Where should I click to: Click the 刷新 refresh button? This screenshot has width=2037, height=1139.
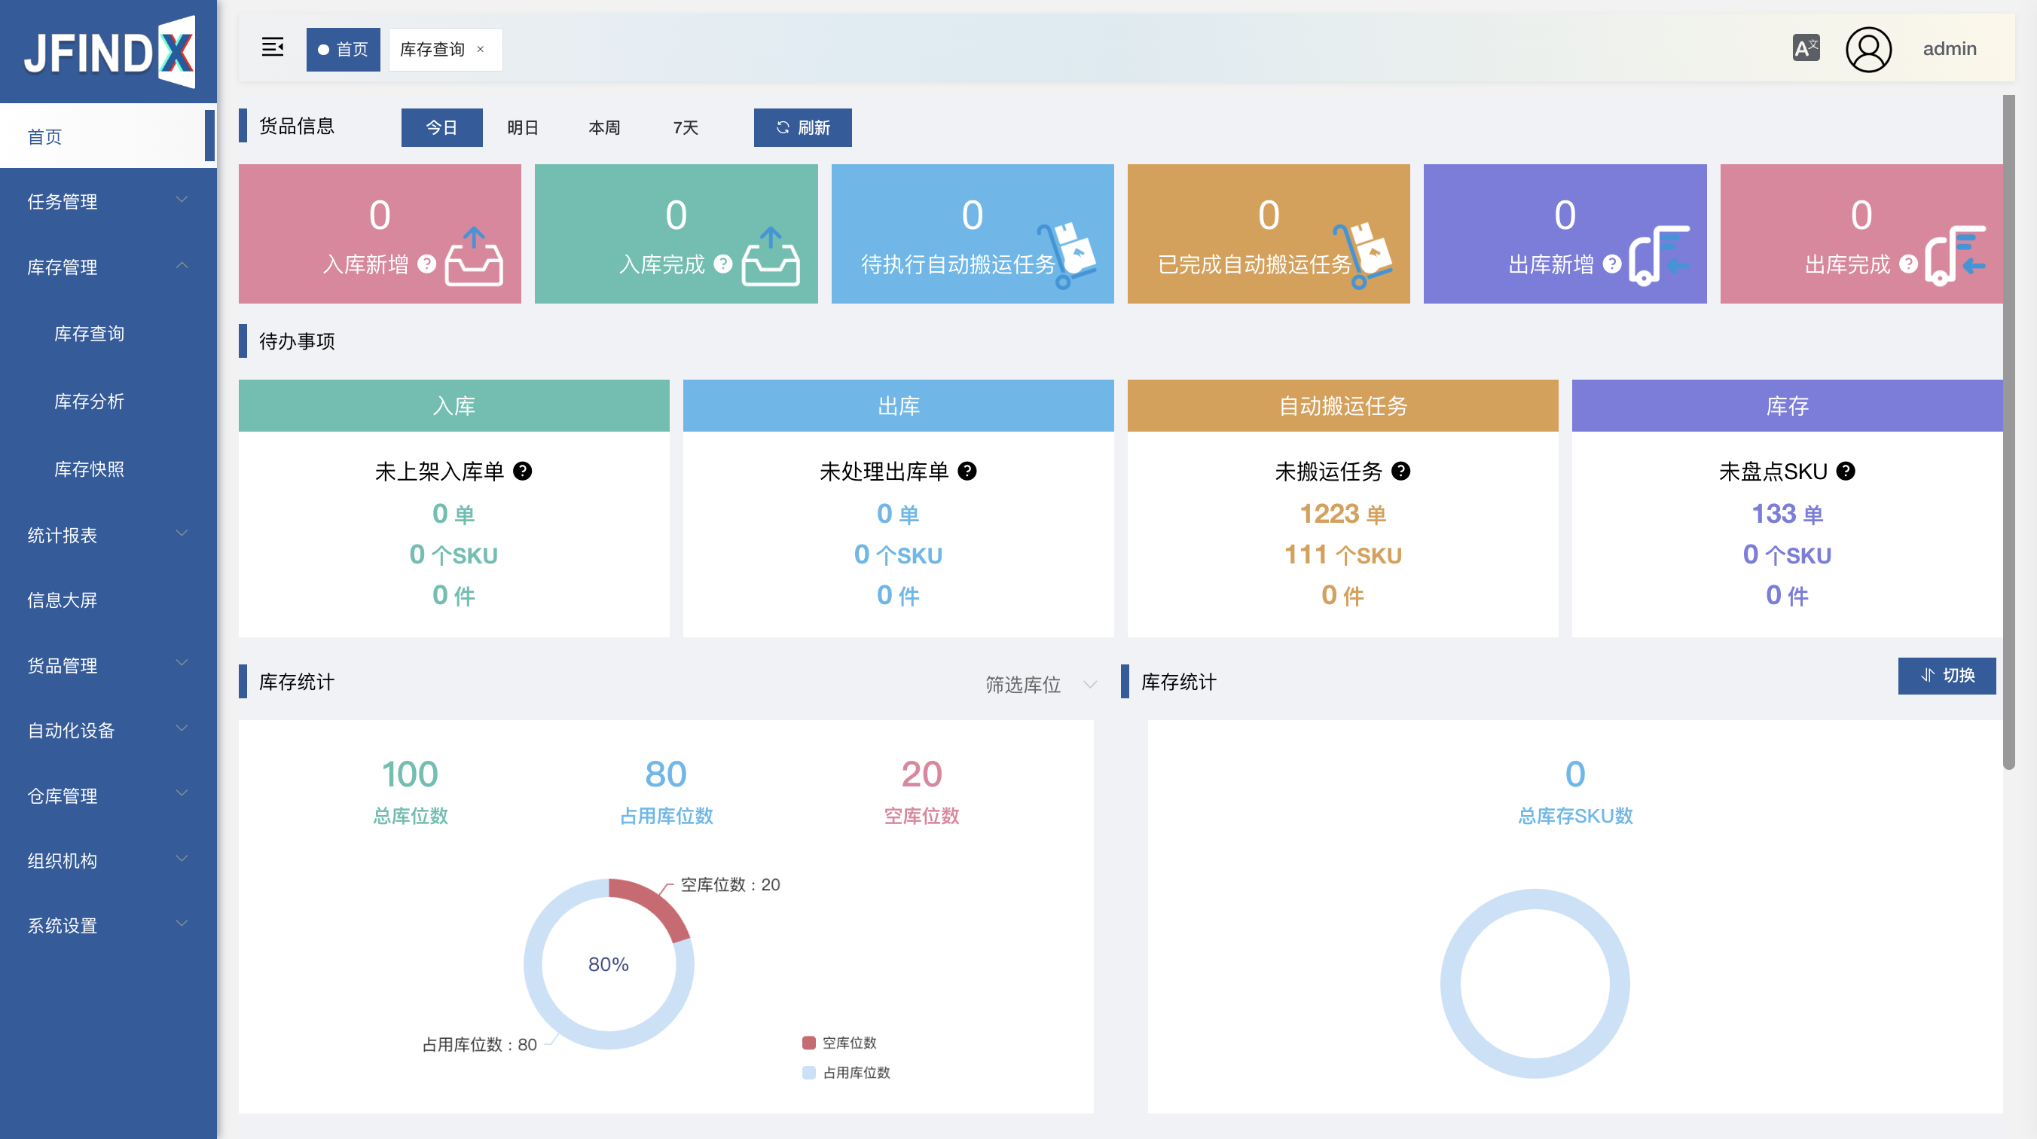(802, 127)
